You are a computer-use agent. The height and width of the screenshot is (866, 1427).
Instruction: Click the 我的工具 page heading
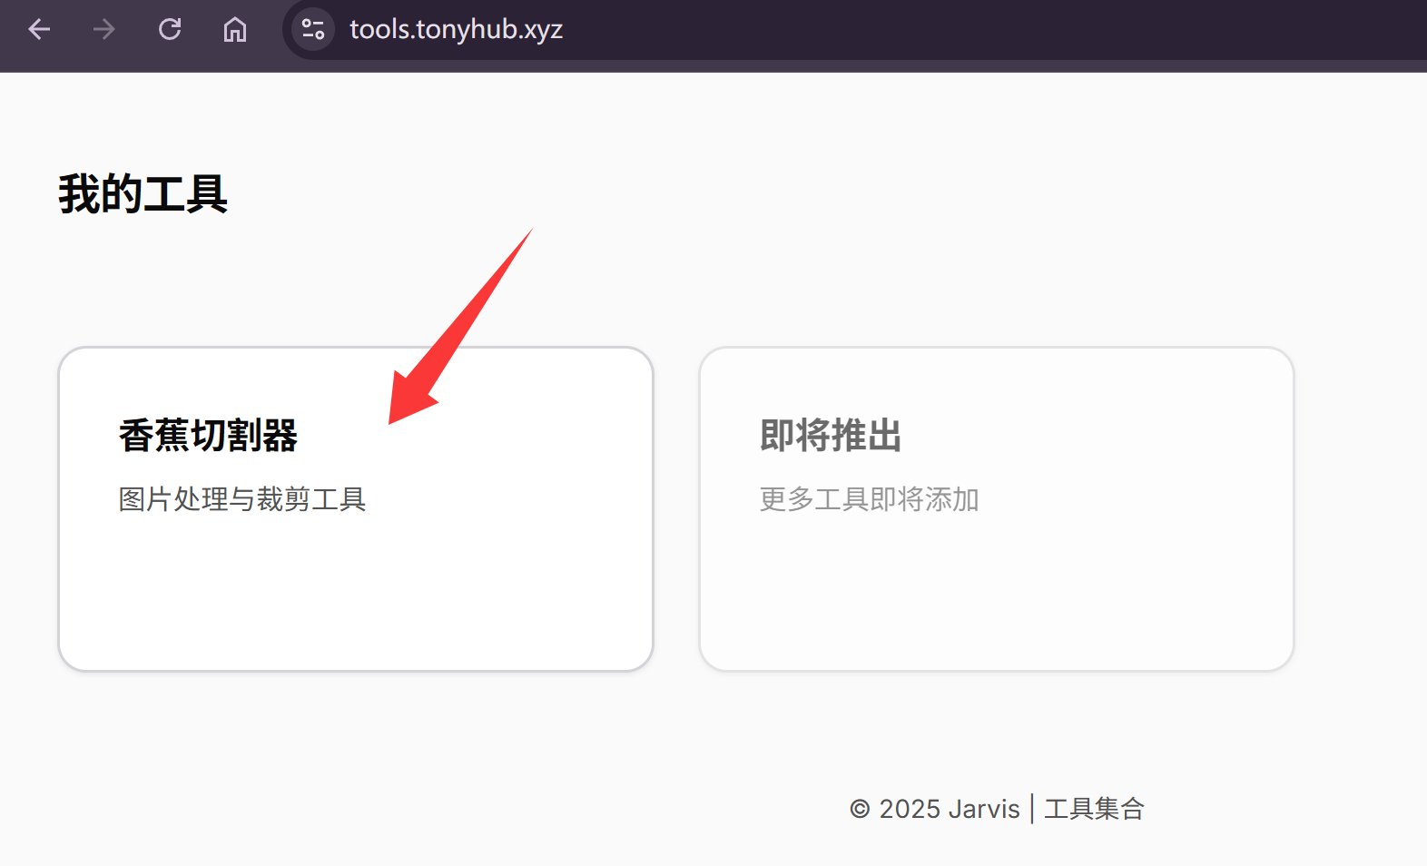click(143, 194)
